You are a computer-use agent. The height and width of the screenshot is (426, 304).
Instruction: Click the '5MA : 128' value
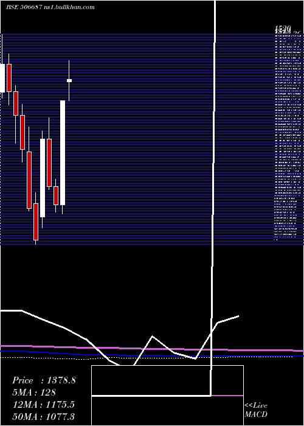[x=34, y=393]
